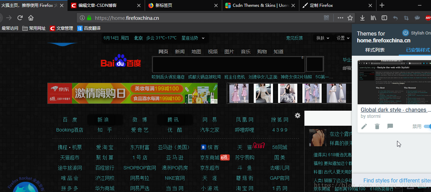This screenshot has height=192, width=431.
Task: Close the 编辑文章-CSDN博客 tab
Action: pyautogui.click(x=139, y=5)
